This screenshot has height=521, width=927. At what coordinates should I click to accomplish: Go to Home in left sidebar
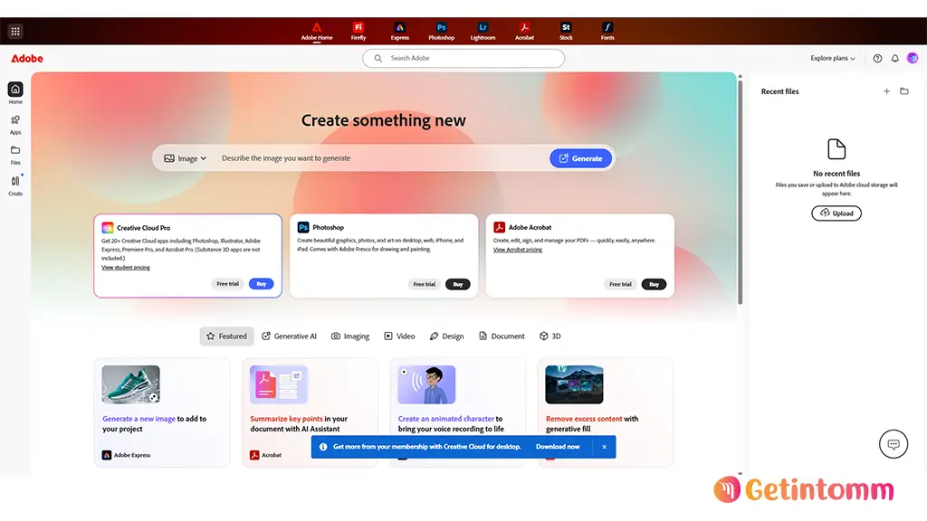(15, 93)
